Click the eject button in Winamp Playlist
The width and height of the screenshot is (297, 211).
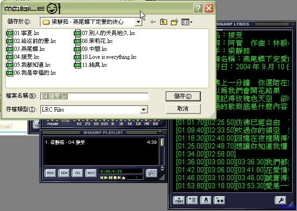click(123, 178)
